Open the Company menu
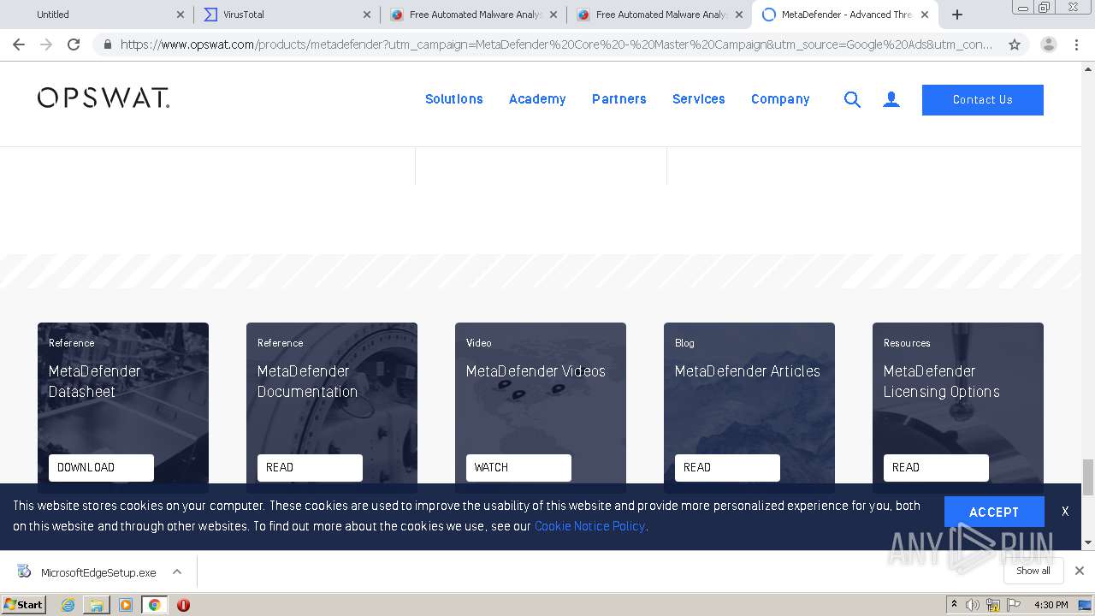 (780, 99)
